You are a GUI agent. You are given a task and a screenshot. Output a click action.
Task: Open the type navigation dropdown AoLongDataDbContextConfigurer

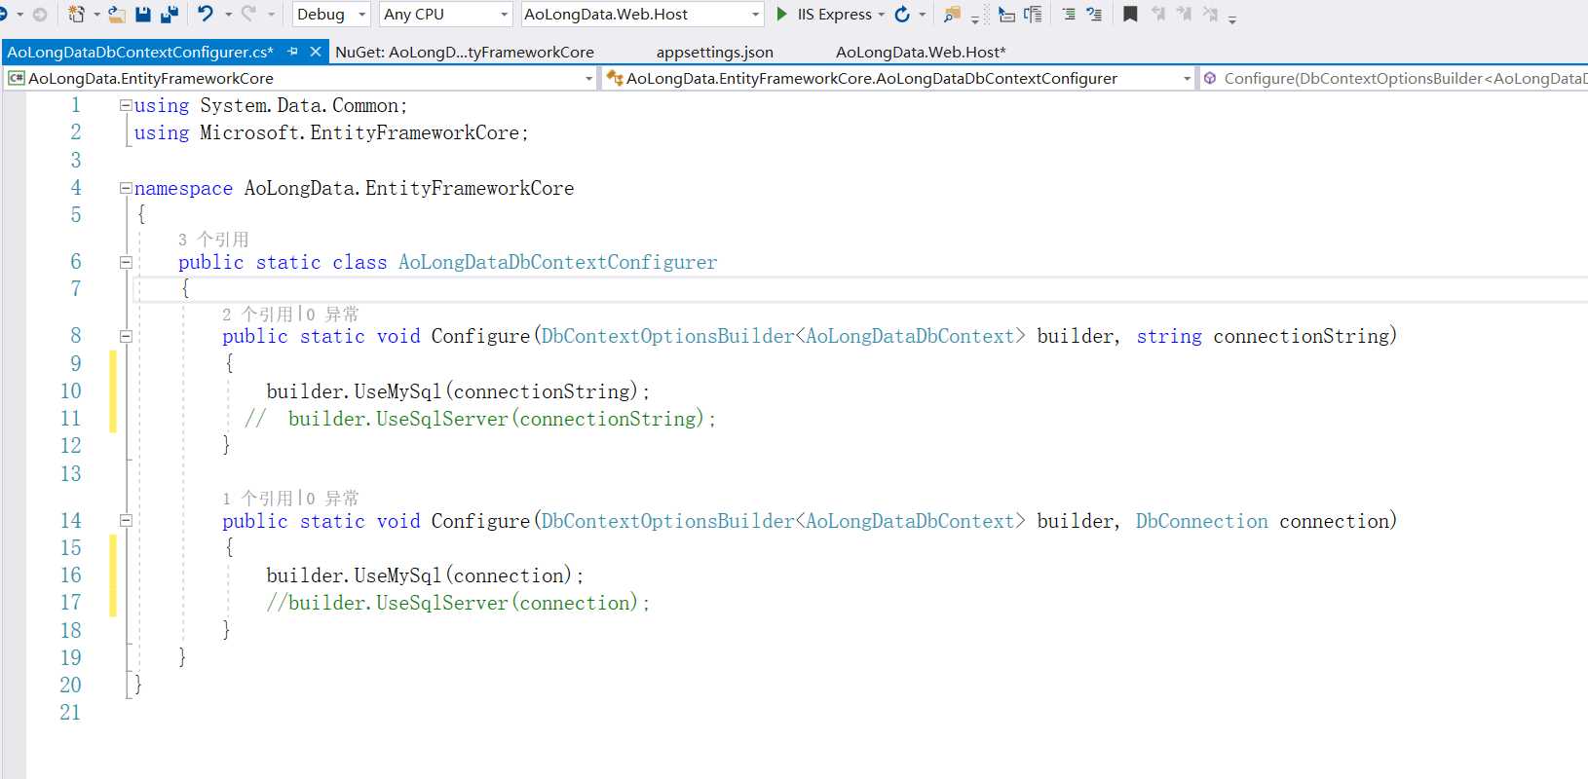[897, 78]
